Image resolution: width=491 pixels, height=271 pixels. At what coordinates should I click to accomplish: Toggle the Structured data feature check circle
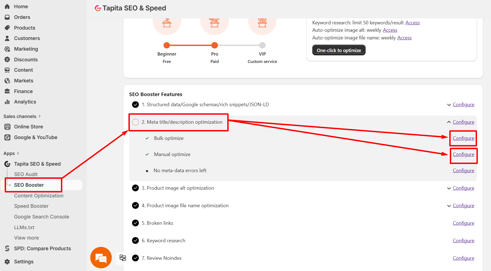tap(135, 105)
